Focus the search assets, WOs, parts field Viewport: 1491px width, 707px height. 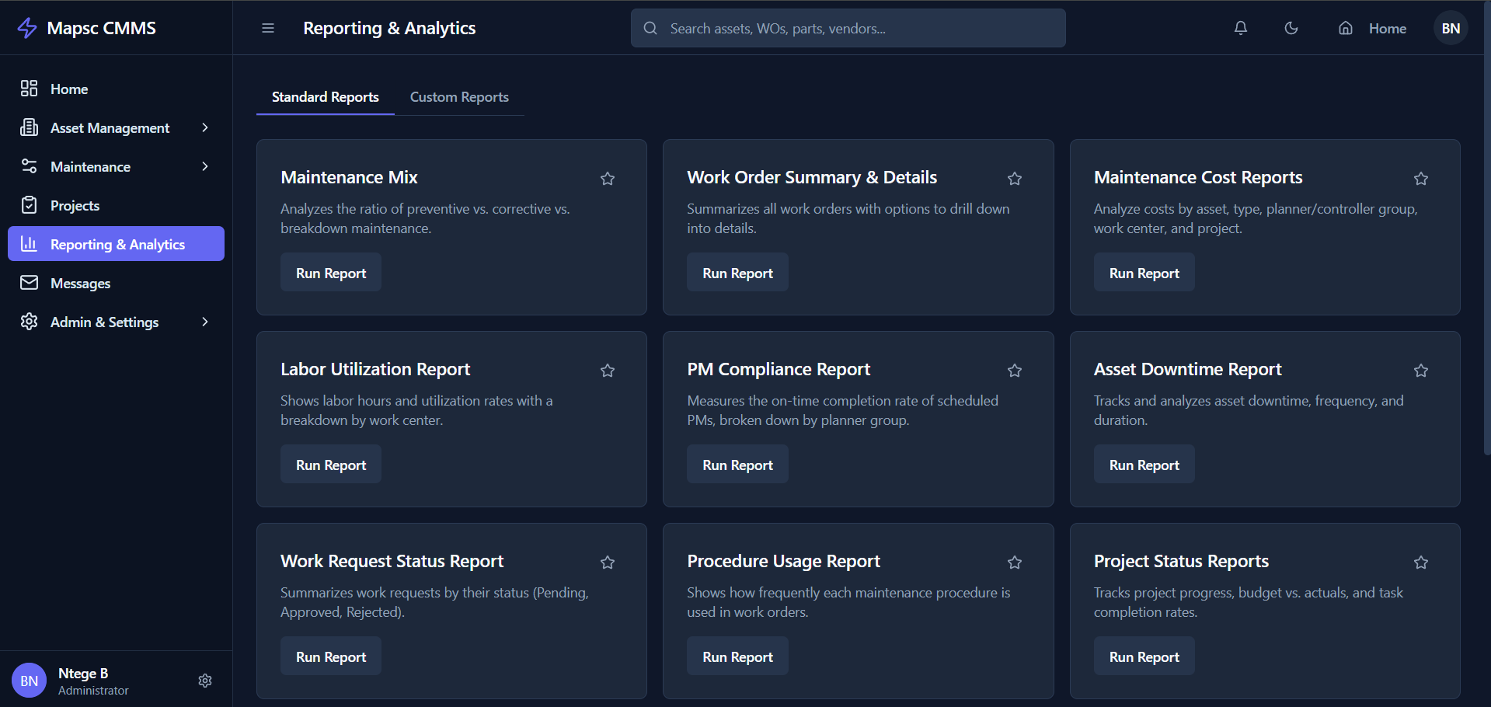point(848,28)
